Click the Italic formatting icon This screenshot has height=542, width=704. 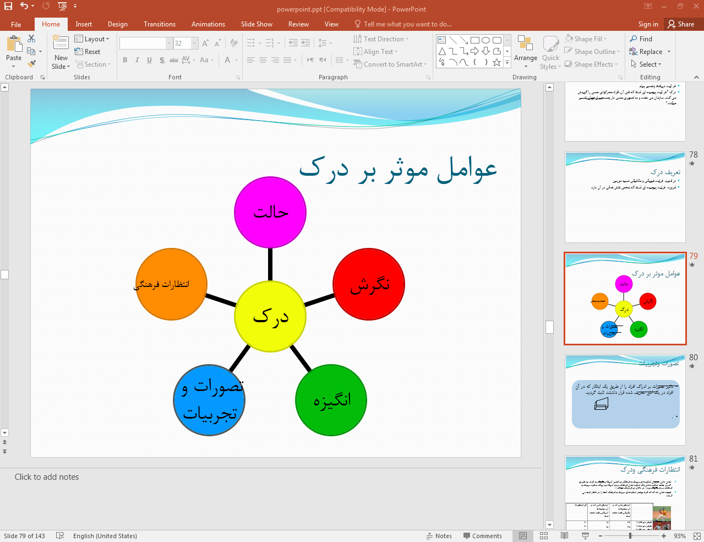pyautogui.click(x=137, y=59)
